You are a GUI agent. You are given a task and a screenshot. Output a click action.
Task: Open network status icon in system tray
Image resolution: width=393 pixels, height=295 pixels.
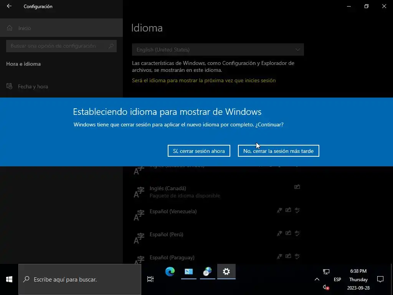point(326,272)
